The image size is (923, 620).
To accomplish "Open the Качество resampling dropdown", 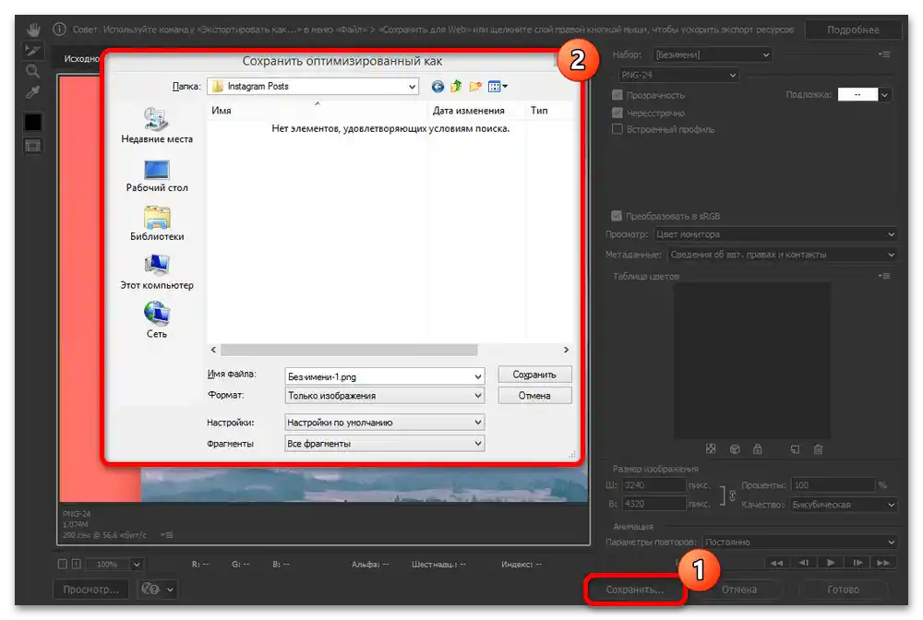I will [x=844, y=505].
